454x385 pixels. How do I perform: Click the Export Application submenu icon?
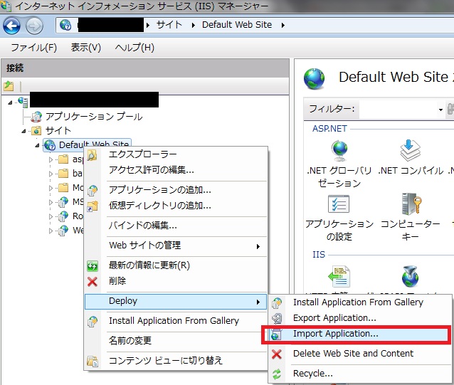tap(277, 318)
